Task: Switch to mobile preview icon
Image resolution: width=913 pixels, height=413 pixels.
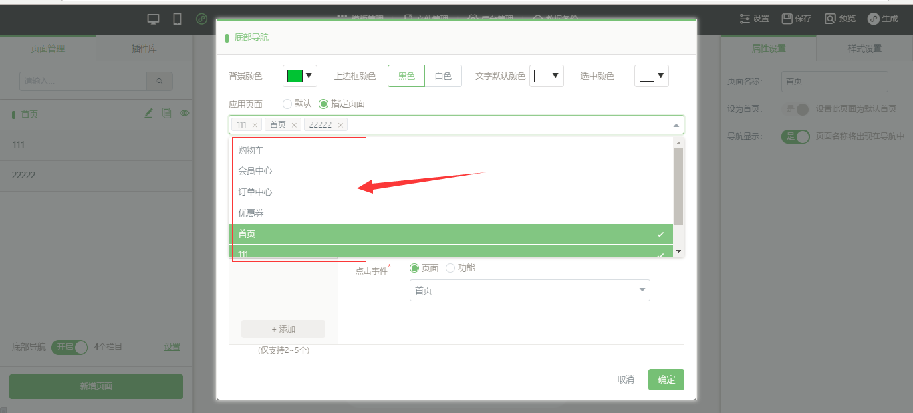Action: tap(177, 19)
